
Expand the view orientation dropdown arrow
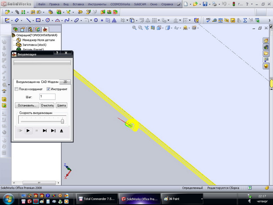(163, 28)
